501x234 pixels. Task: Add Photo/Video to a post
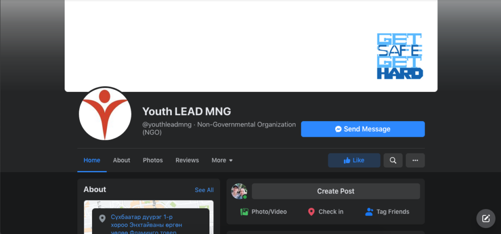tap(263, 212)
